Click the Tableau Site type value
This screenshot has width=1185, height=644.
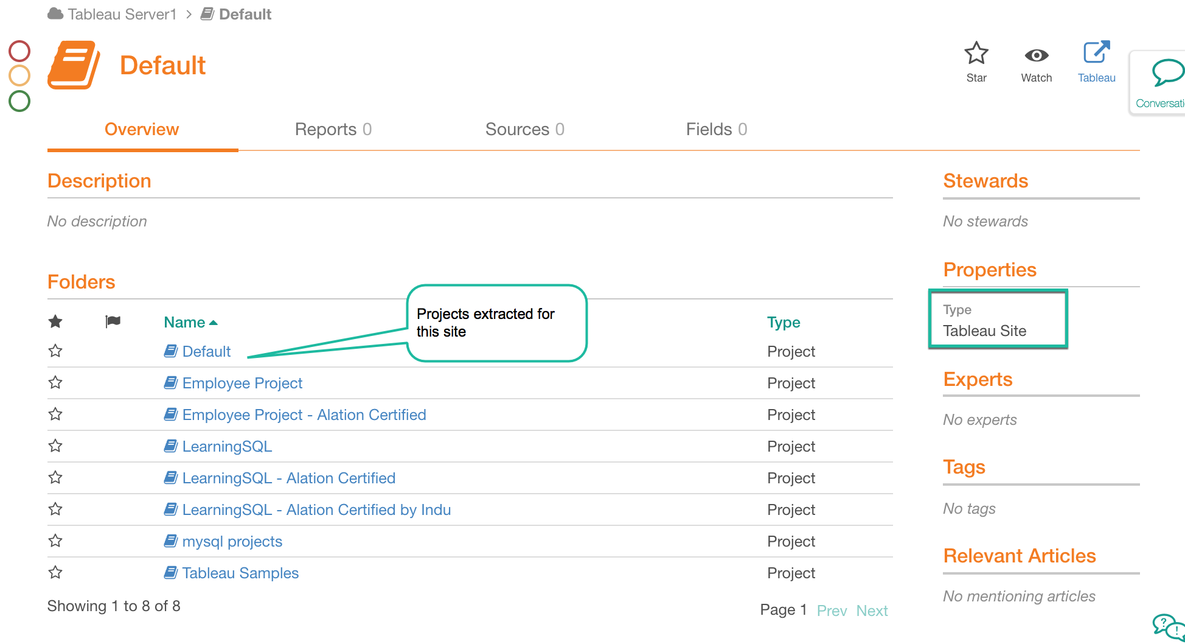point(984,331)
